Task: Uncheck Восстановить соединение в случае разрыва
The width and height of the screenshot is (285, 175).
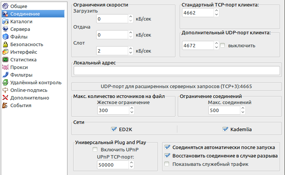Action: point(167,156)
